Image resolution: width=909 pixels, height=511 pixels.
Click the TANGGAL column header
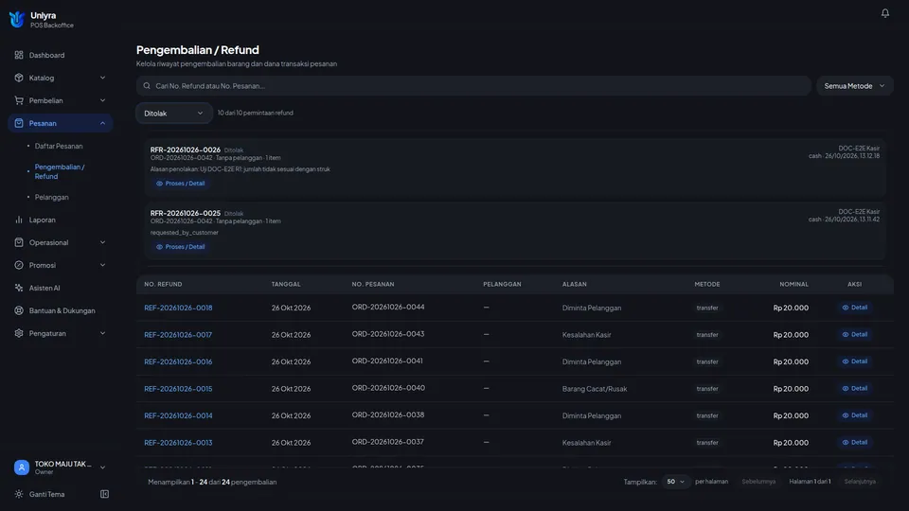[286, 284]
